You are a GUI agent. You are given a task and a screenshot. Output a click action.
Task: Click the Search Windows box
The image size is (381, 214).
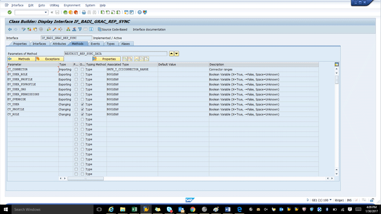(x=52, y=209)
